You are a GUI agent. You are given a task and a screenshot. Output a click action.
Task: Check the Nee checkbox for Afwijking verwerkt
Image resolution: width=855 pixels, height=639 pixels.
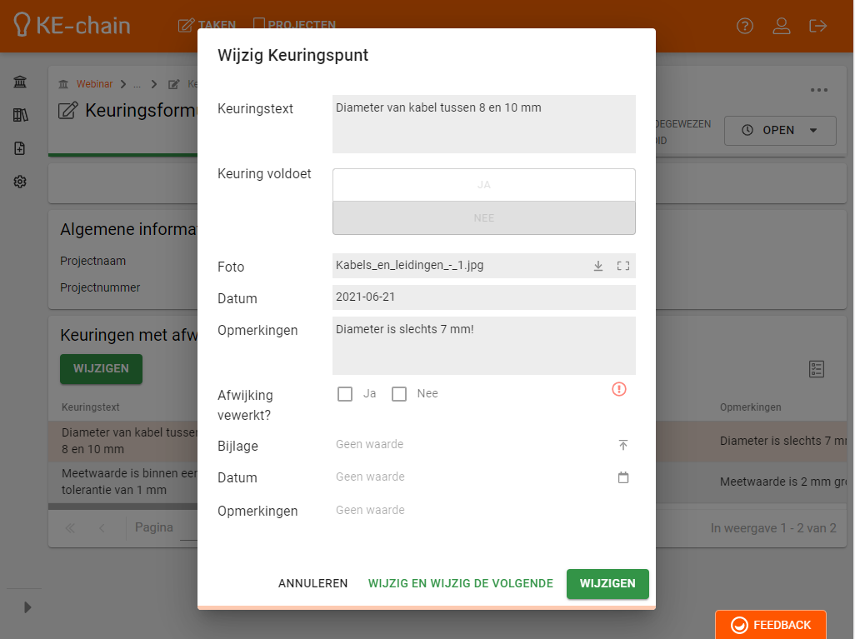click(x=399, y=394)
